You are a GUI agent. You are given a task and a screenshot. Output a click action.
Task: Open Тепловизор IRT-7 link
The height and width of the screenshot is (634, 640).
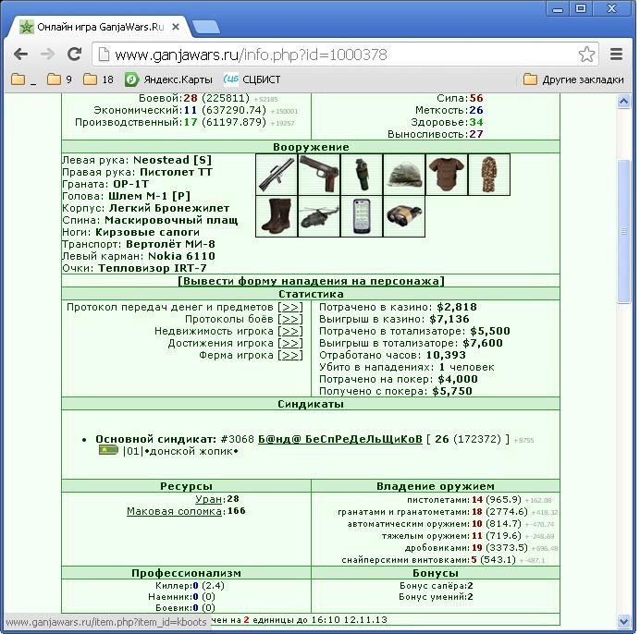pos(153,268)
